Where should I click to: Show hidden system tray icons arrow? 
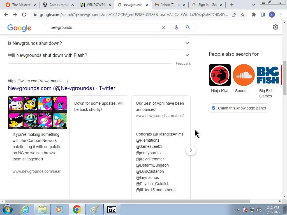coord(238,210)
